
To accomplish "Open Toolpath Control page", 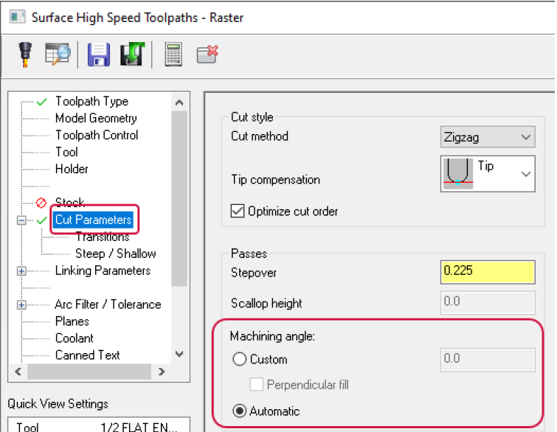I will point(96,135).
